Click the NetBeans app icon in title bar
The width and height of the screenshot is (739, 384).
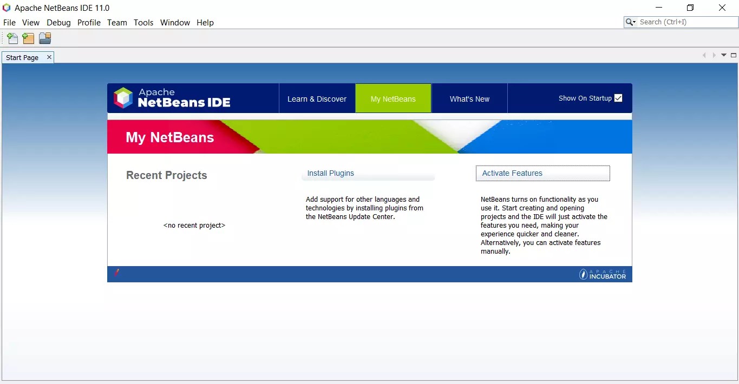pos(6,8)
